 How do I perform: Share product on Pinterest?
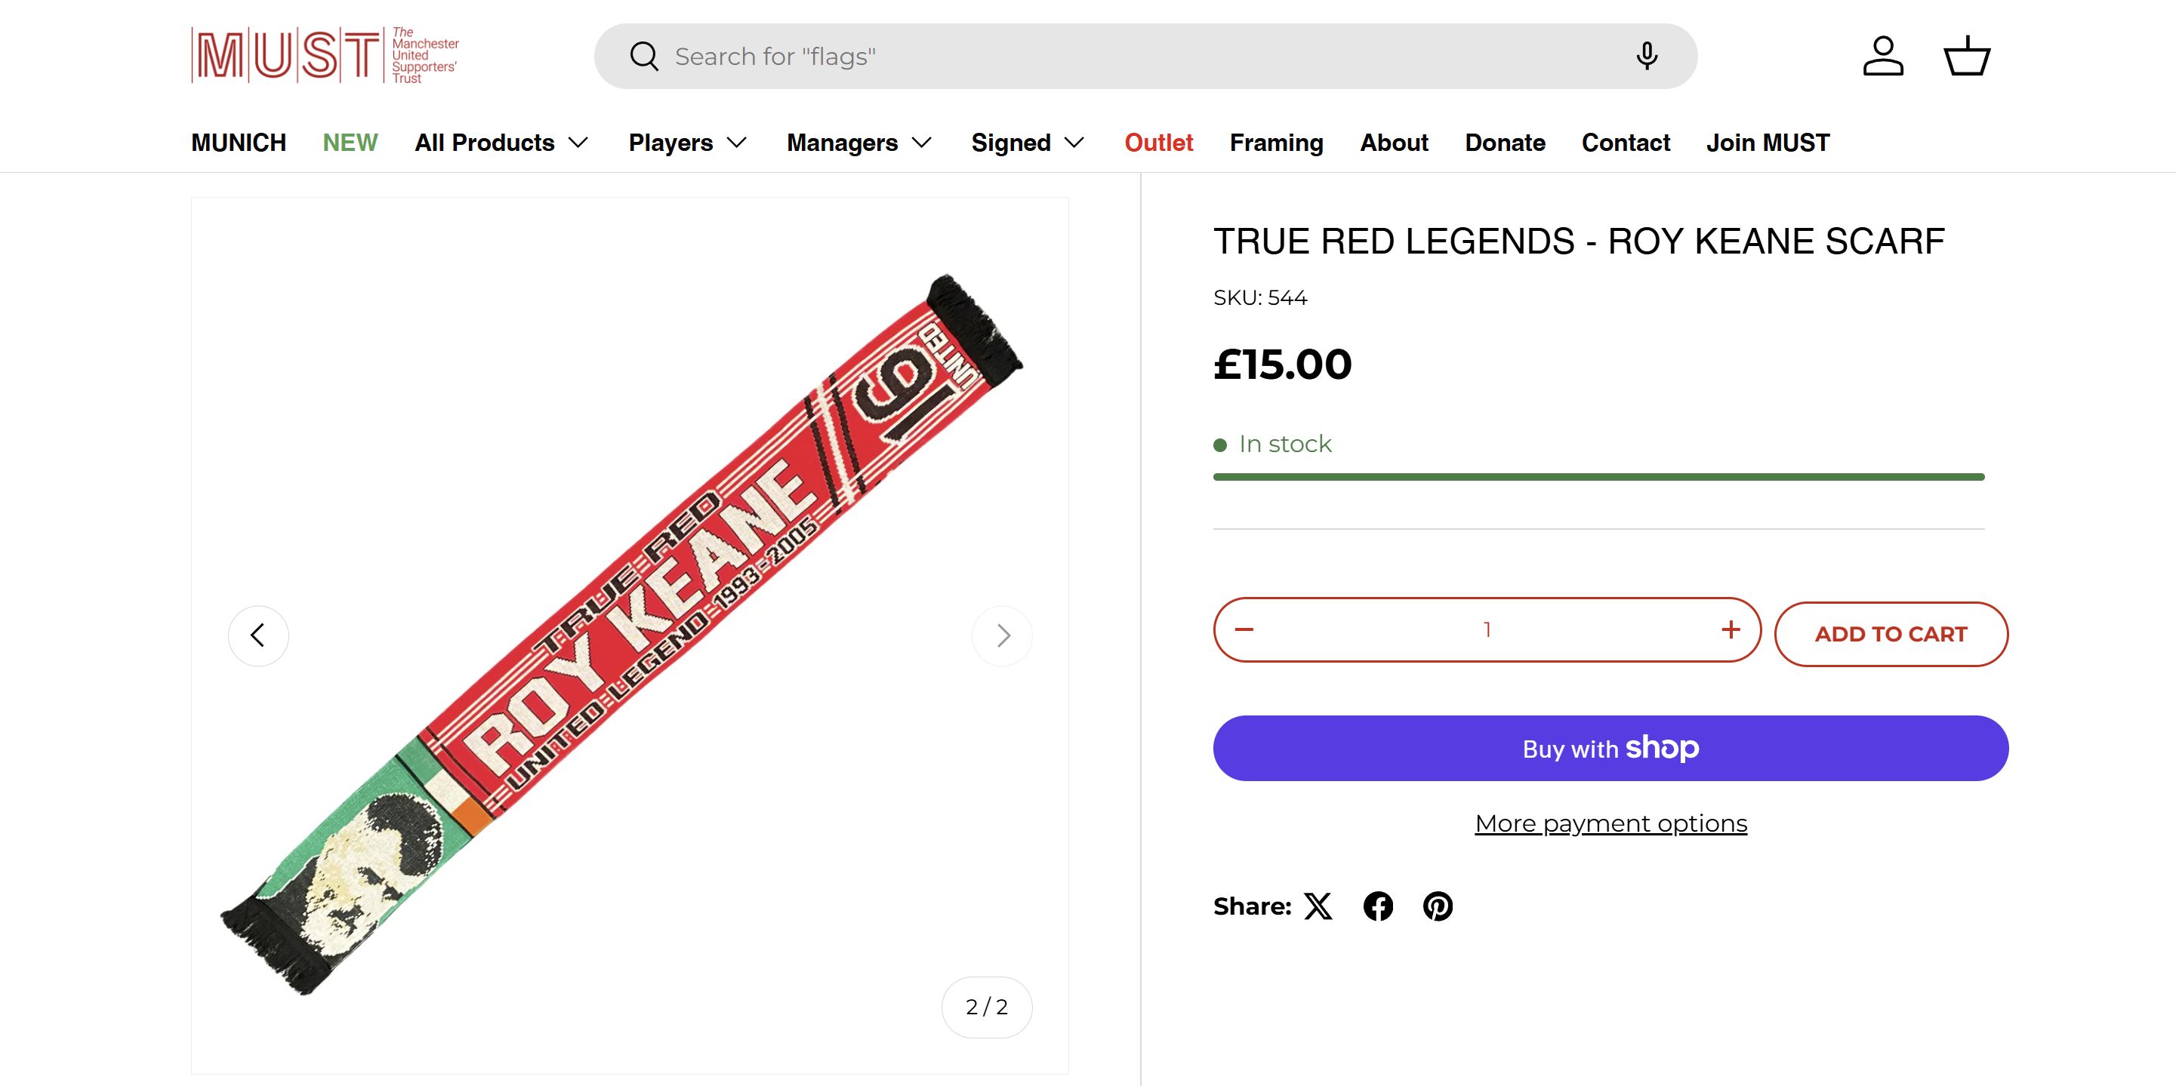click(x=1438, y=906)
